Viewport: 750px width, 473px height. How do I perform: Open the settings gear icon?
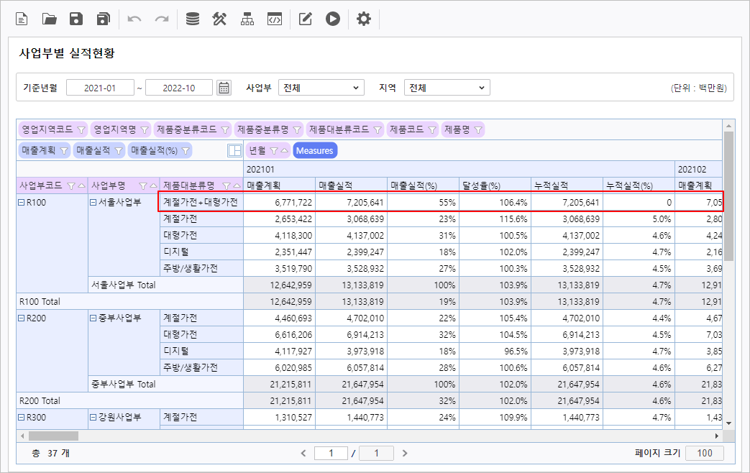(x=364, y=19)
